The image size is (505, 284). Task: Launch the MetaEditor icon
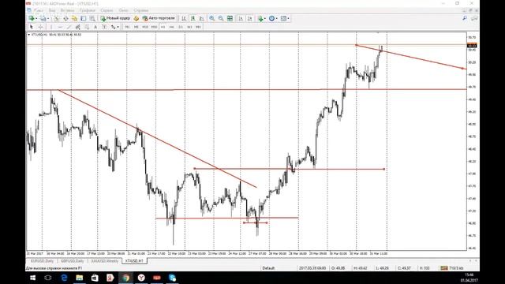pyautogui.click(x=137, y=18)
